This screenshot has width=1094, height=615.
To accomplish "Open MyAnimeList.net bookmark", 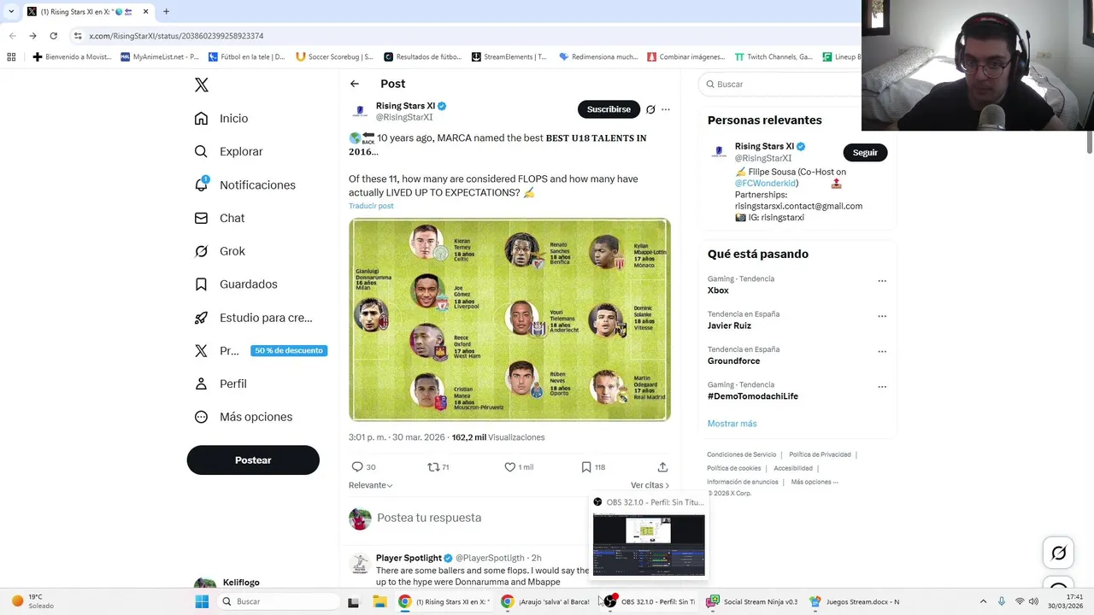I will point(160,57).
